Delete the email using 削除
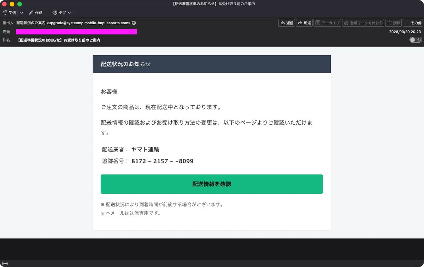 pyautogui.click(x=393, y=23)
